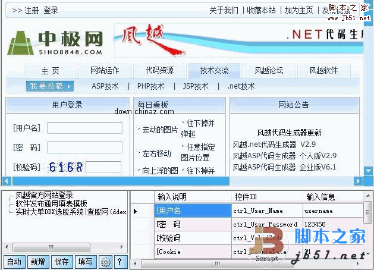
Task: Select the row indicator arrow for 用户名
Action: 135,211
